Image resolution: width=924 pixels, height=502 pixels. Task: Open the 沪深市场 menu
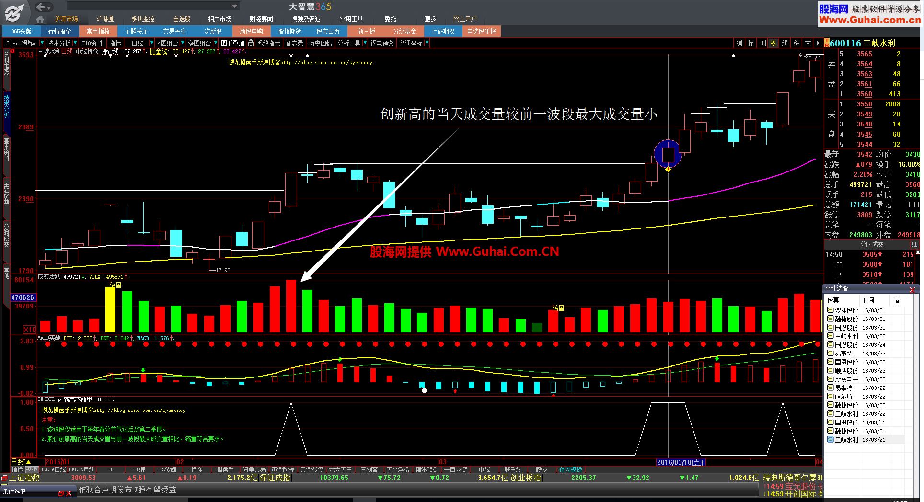click(x=66, y=19)
